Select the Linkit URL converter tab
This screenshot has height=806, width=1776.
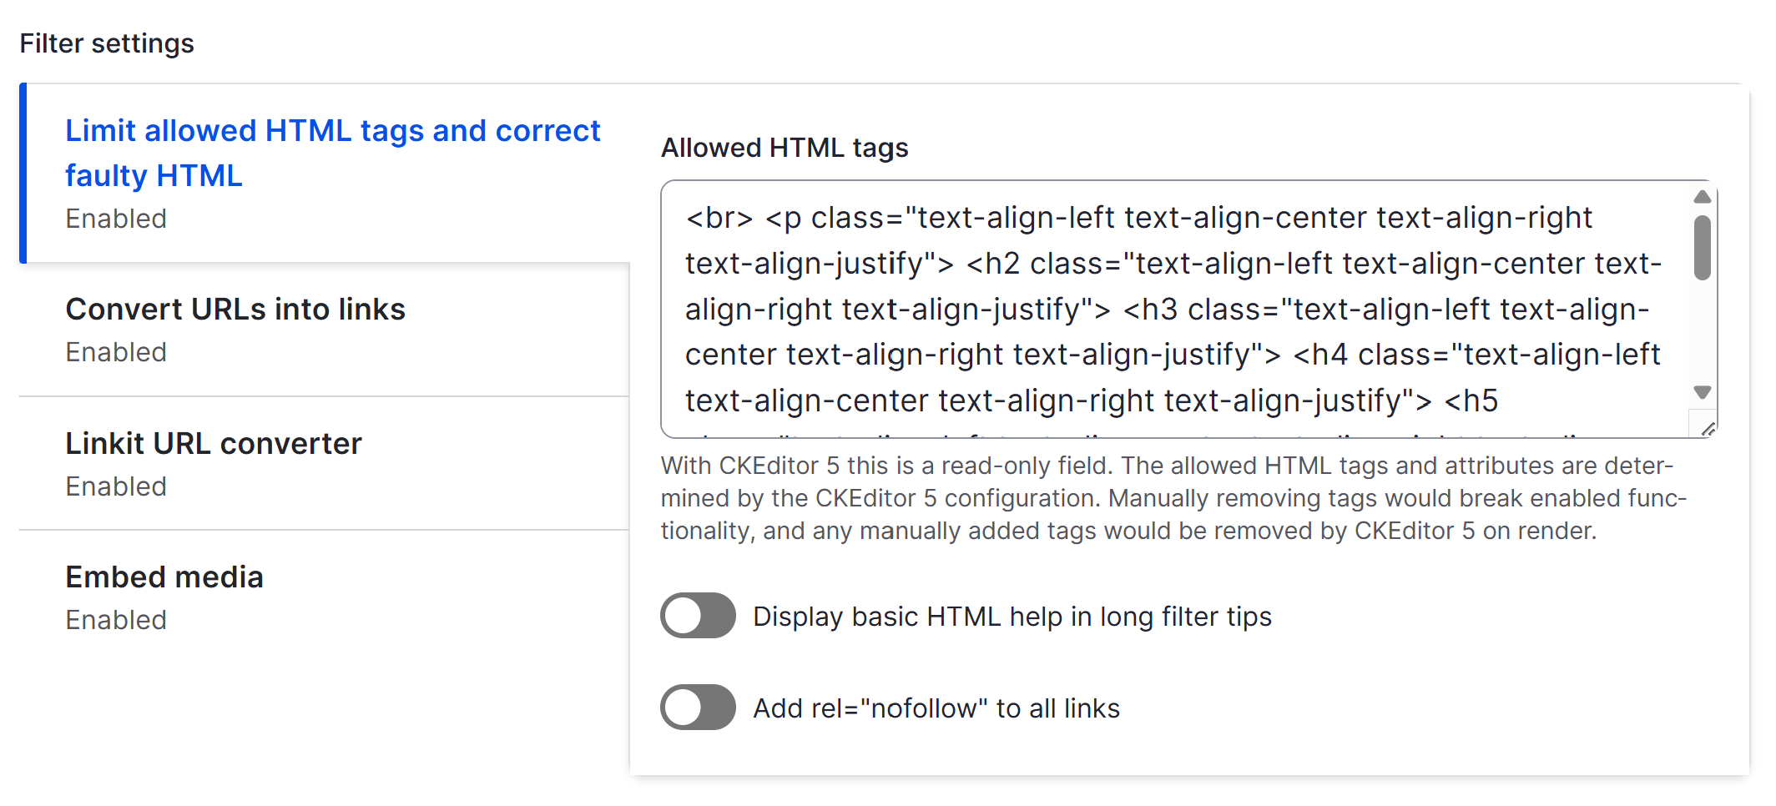pos(214,444)
